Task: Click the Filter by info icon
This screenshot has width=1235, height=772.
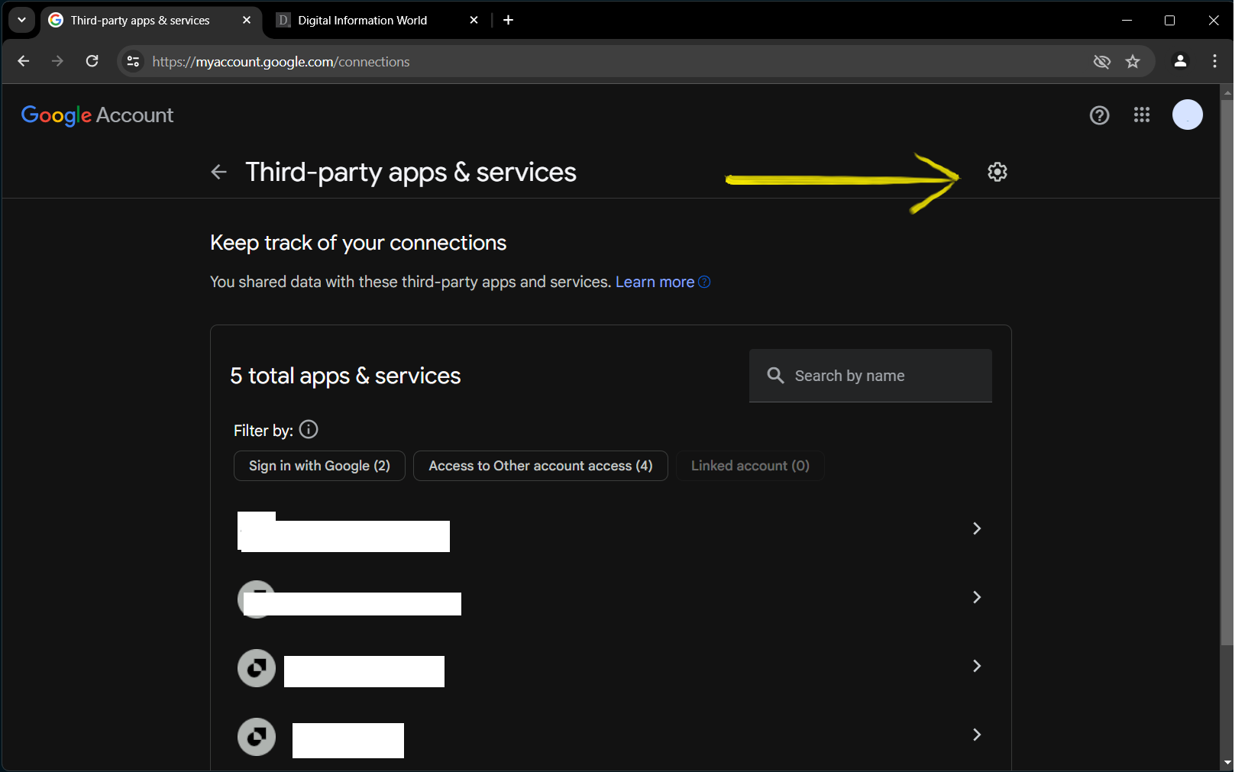Action: [309, 429]
